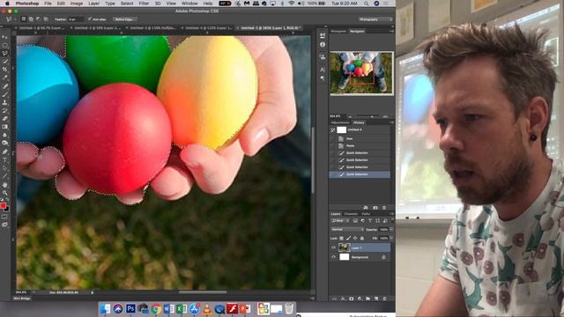Select the Eraser tool
The image size is (564, 317).
5,119
